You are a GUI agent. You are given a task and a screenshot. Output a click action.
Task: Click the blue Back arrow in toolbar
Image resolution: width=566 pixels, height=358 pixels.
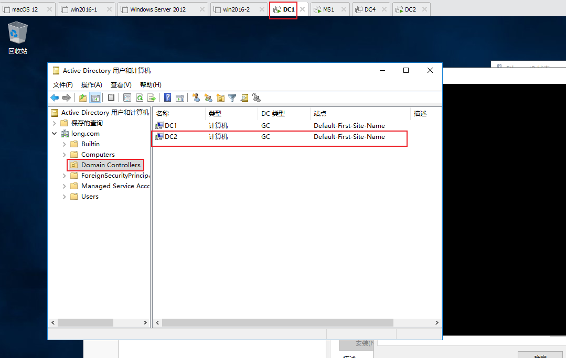tap(55, 97)
